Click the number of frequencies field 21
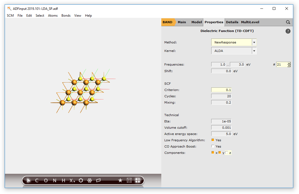This screenshot has width=299, height=194. coord(282,64)
